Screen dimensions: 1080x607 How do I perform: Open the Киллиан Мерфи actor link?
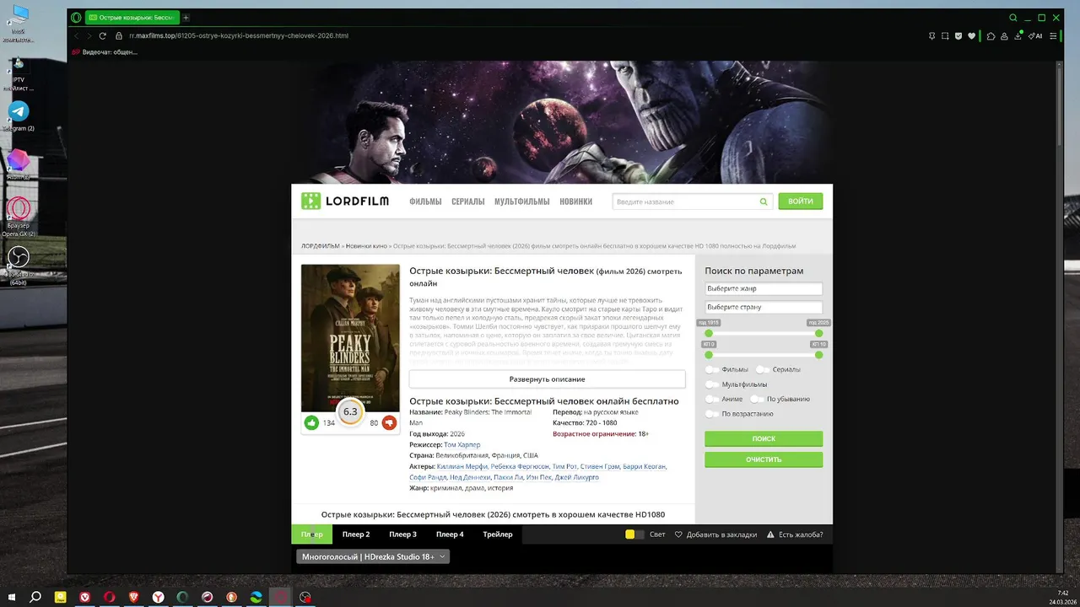[x=462, y=466]
